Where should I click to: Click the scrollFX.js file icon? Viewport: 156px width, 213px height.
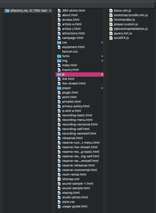[111, 38]
